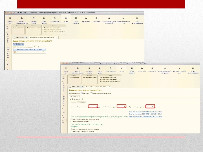
Task: Open Дополнительные отчеты link in back window
Action: pyautogui.click(x=34, y=28)
